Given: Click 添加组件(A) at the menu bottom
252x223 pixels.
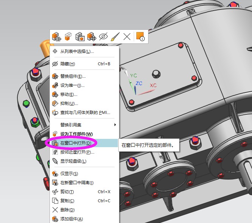Looking at the screenshot, I should (71, 219).
